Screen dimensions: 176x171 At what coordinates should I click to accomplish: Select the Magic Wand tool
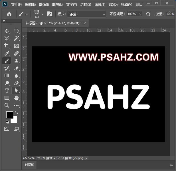pos(16,38)
